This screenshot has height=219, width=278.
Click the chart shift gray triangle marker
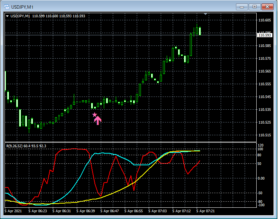(205, 14)
